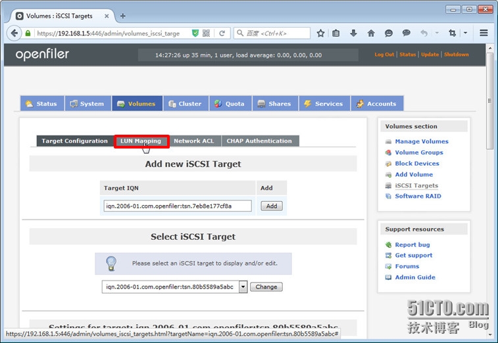Open the Services main tab
Viewport: 498px width, 343px height.
click(324, 103)
